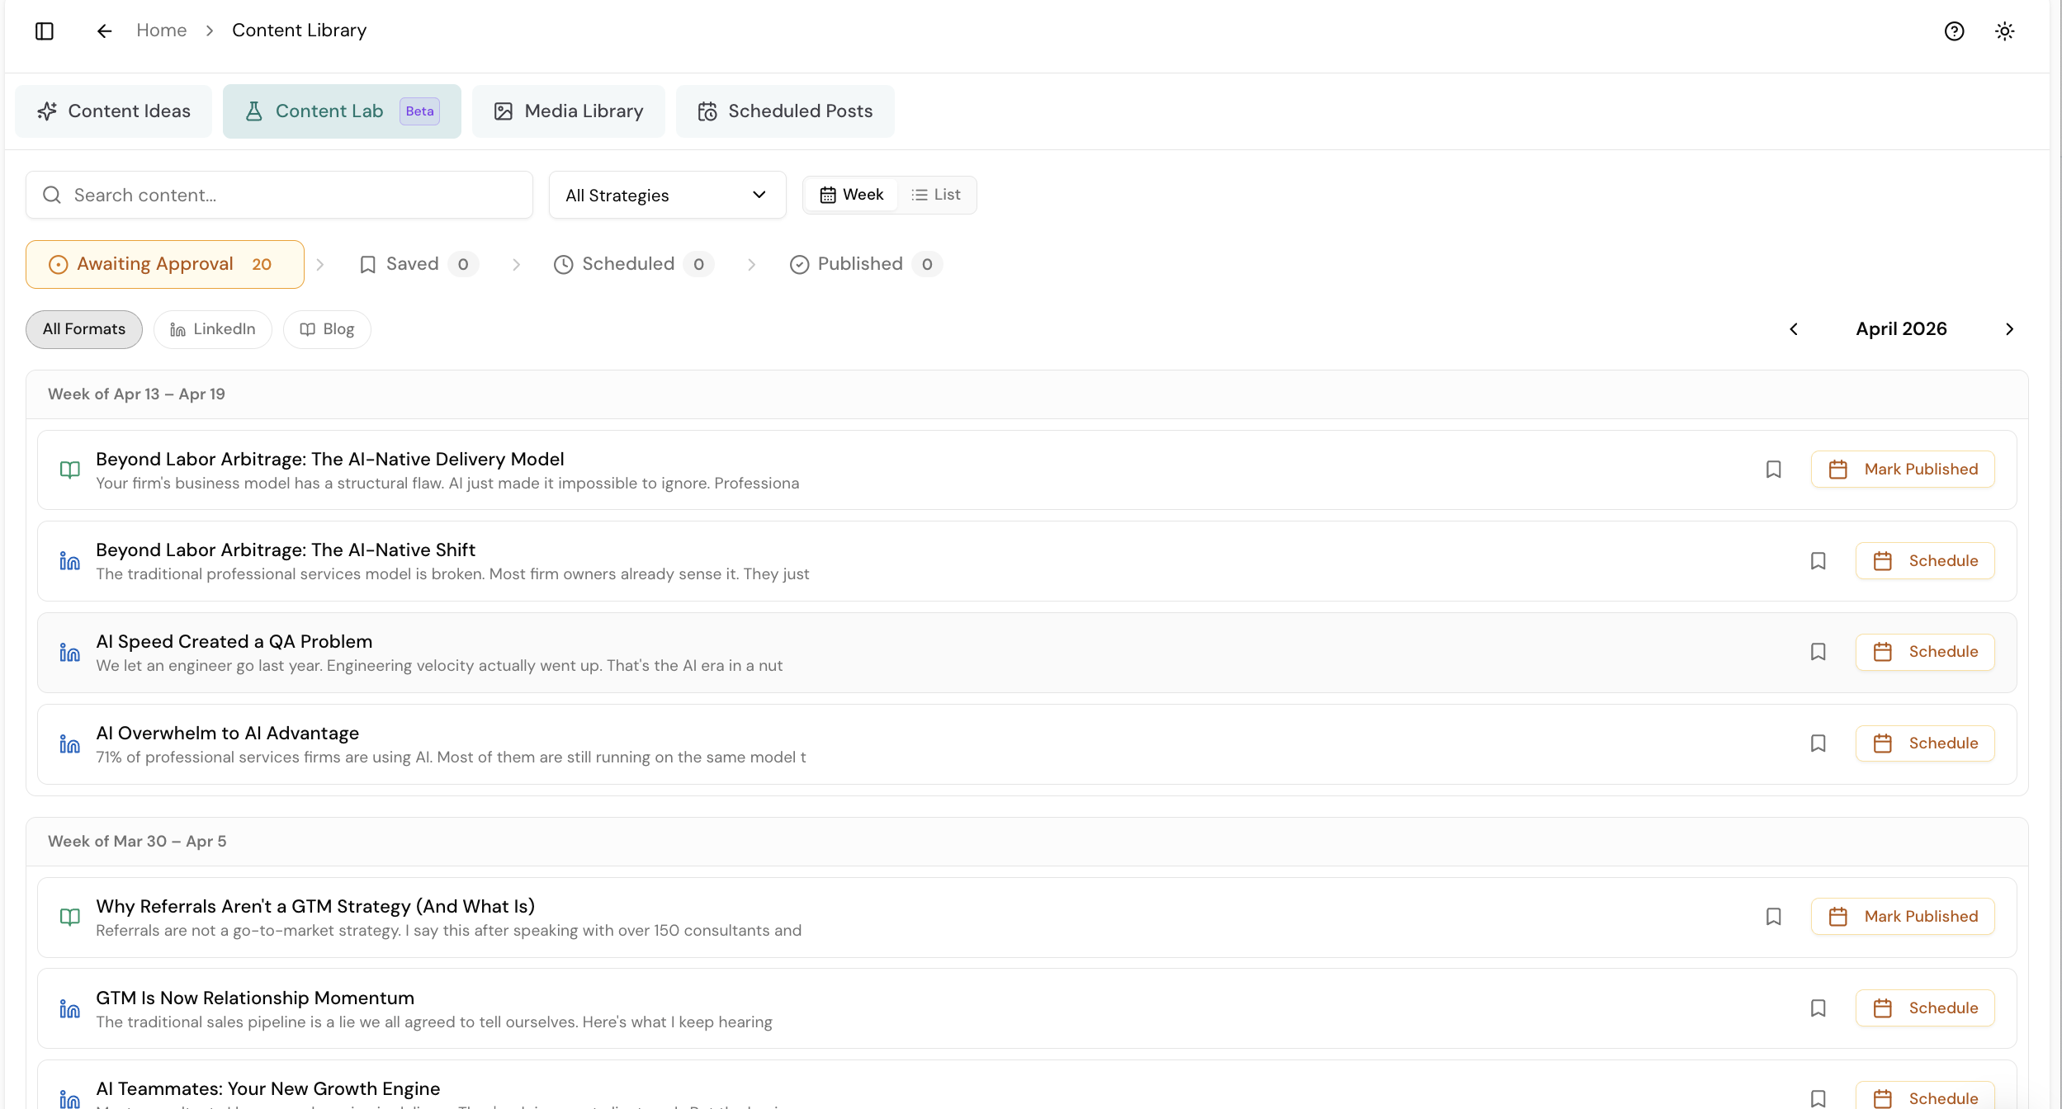Click the back arrow navigation icon
Image resolution: width=2062 pixels, height=1109 pixels.
point(104,31)
